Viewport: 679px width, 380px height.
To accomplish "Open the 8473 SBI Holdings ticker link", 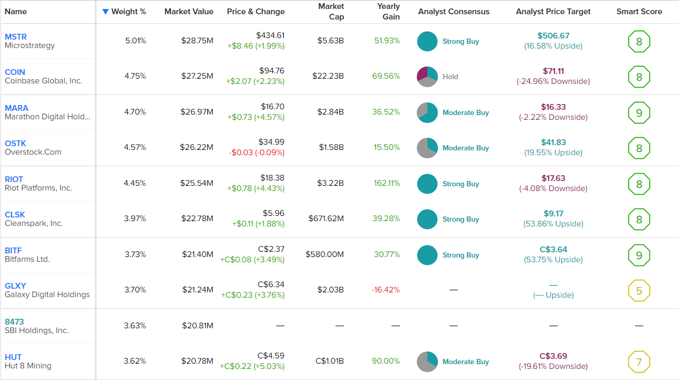I will coord(14,322).
